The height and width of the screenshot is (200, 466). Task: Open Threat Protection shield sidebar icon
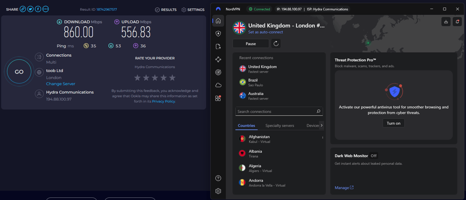[x=218, y=34]
